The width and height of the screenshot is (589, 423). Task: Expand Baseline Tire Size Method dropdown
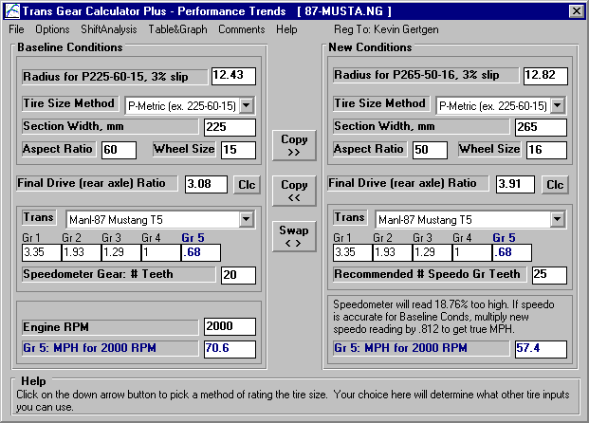(x=247, y=105)
